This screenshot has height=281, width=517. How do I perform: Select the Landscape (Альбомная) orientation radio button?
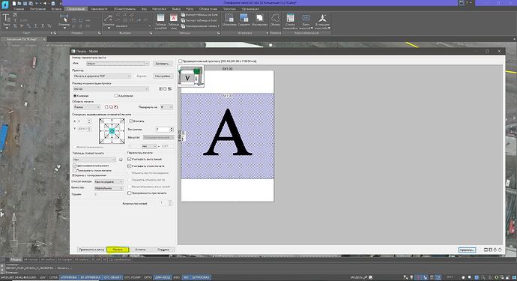click(116, 96)
